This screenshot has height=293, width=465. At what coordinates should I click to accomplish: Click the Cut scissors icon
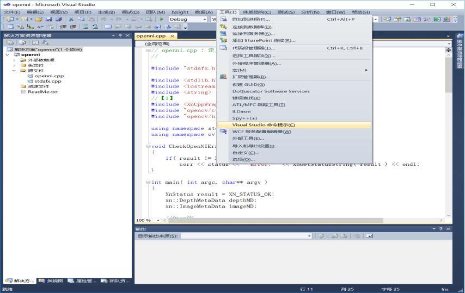[x=71, y=19]
